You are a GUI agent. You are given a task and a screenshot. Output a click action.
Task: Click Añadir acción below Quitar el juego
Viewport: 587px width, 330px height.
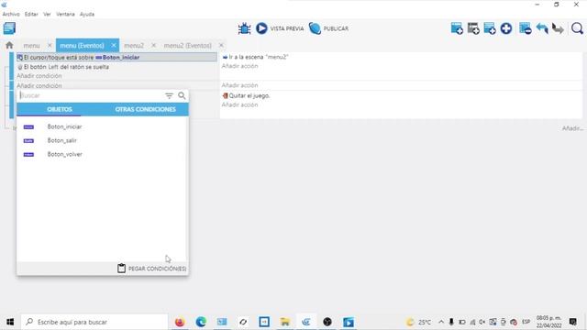click(239, 105)
